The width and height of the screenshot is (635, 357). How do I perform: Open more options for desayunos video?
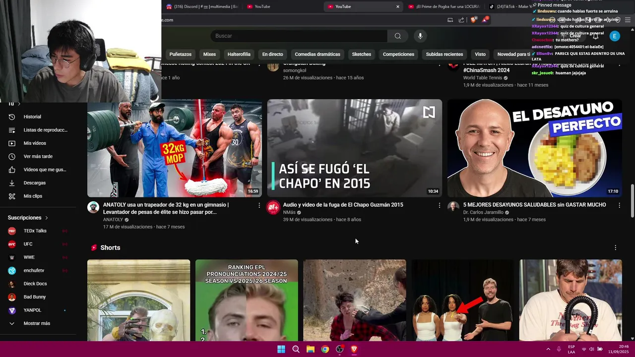point(619,205)
